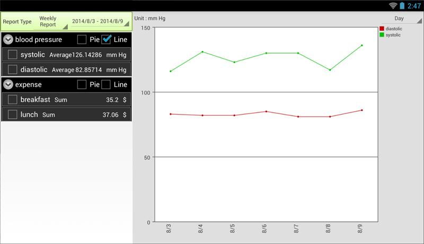Click the expense section title

pyautogui.click(x=29, y=85)
